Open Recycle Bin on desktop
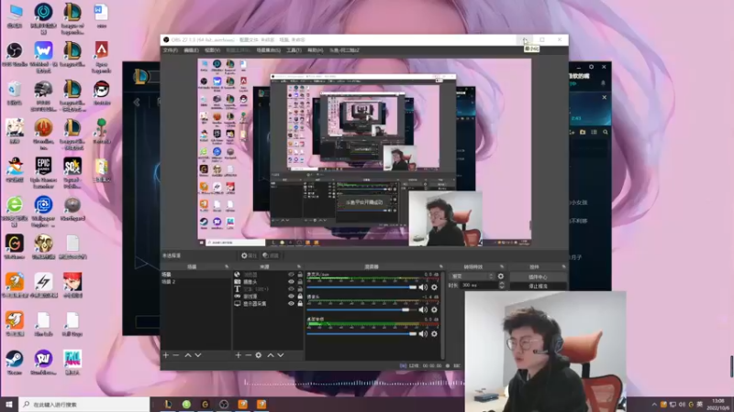Viewport: 734px width, 412px height. (15, 92)
